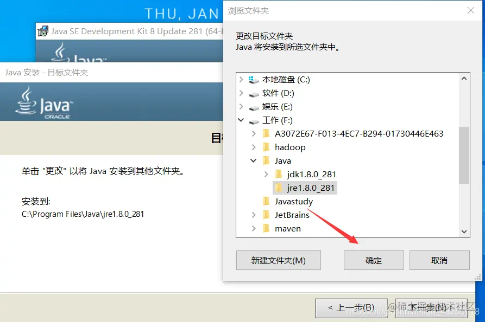Viewport: 485px width, 322px height.
Task: Select the 软件 (D:) drive icon
Action: pos(254,94)
